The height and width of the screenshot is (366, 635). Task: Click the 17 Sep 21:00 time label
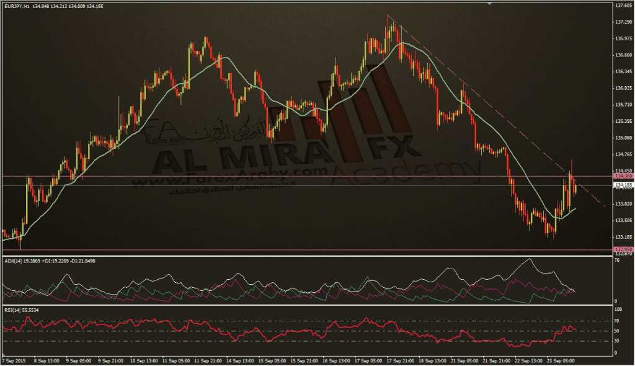click(400, 361)
